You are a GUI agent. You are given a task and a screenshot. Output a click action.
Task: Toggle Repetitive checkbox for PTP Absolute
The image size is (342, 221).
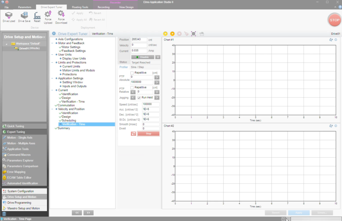coord(132,73)
